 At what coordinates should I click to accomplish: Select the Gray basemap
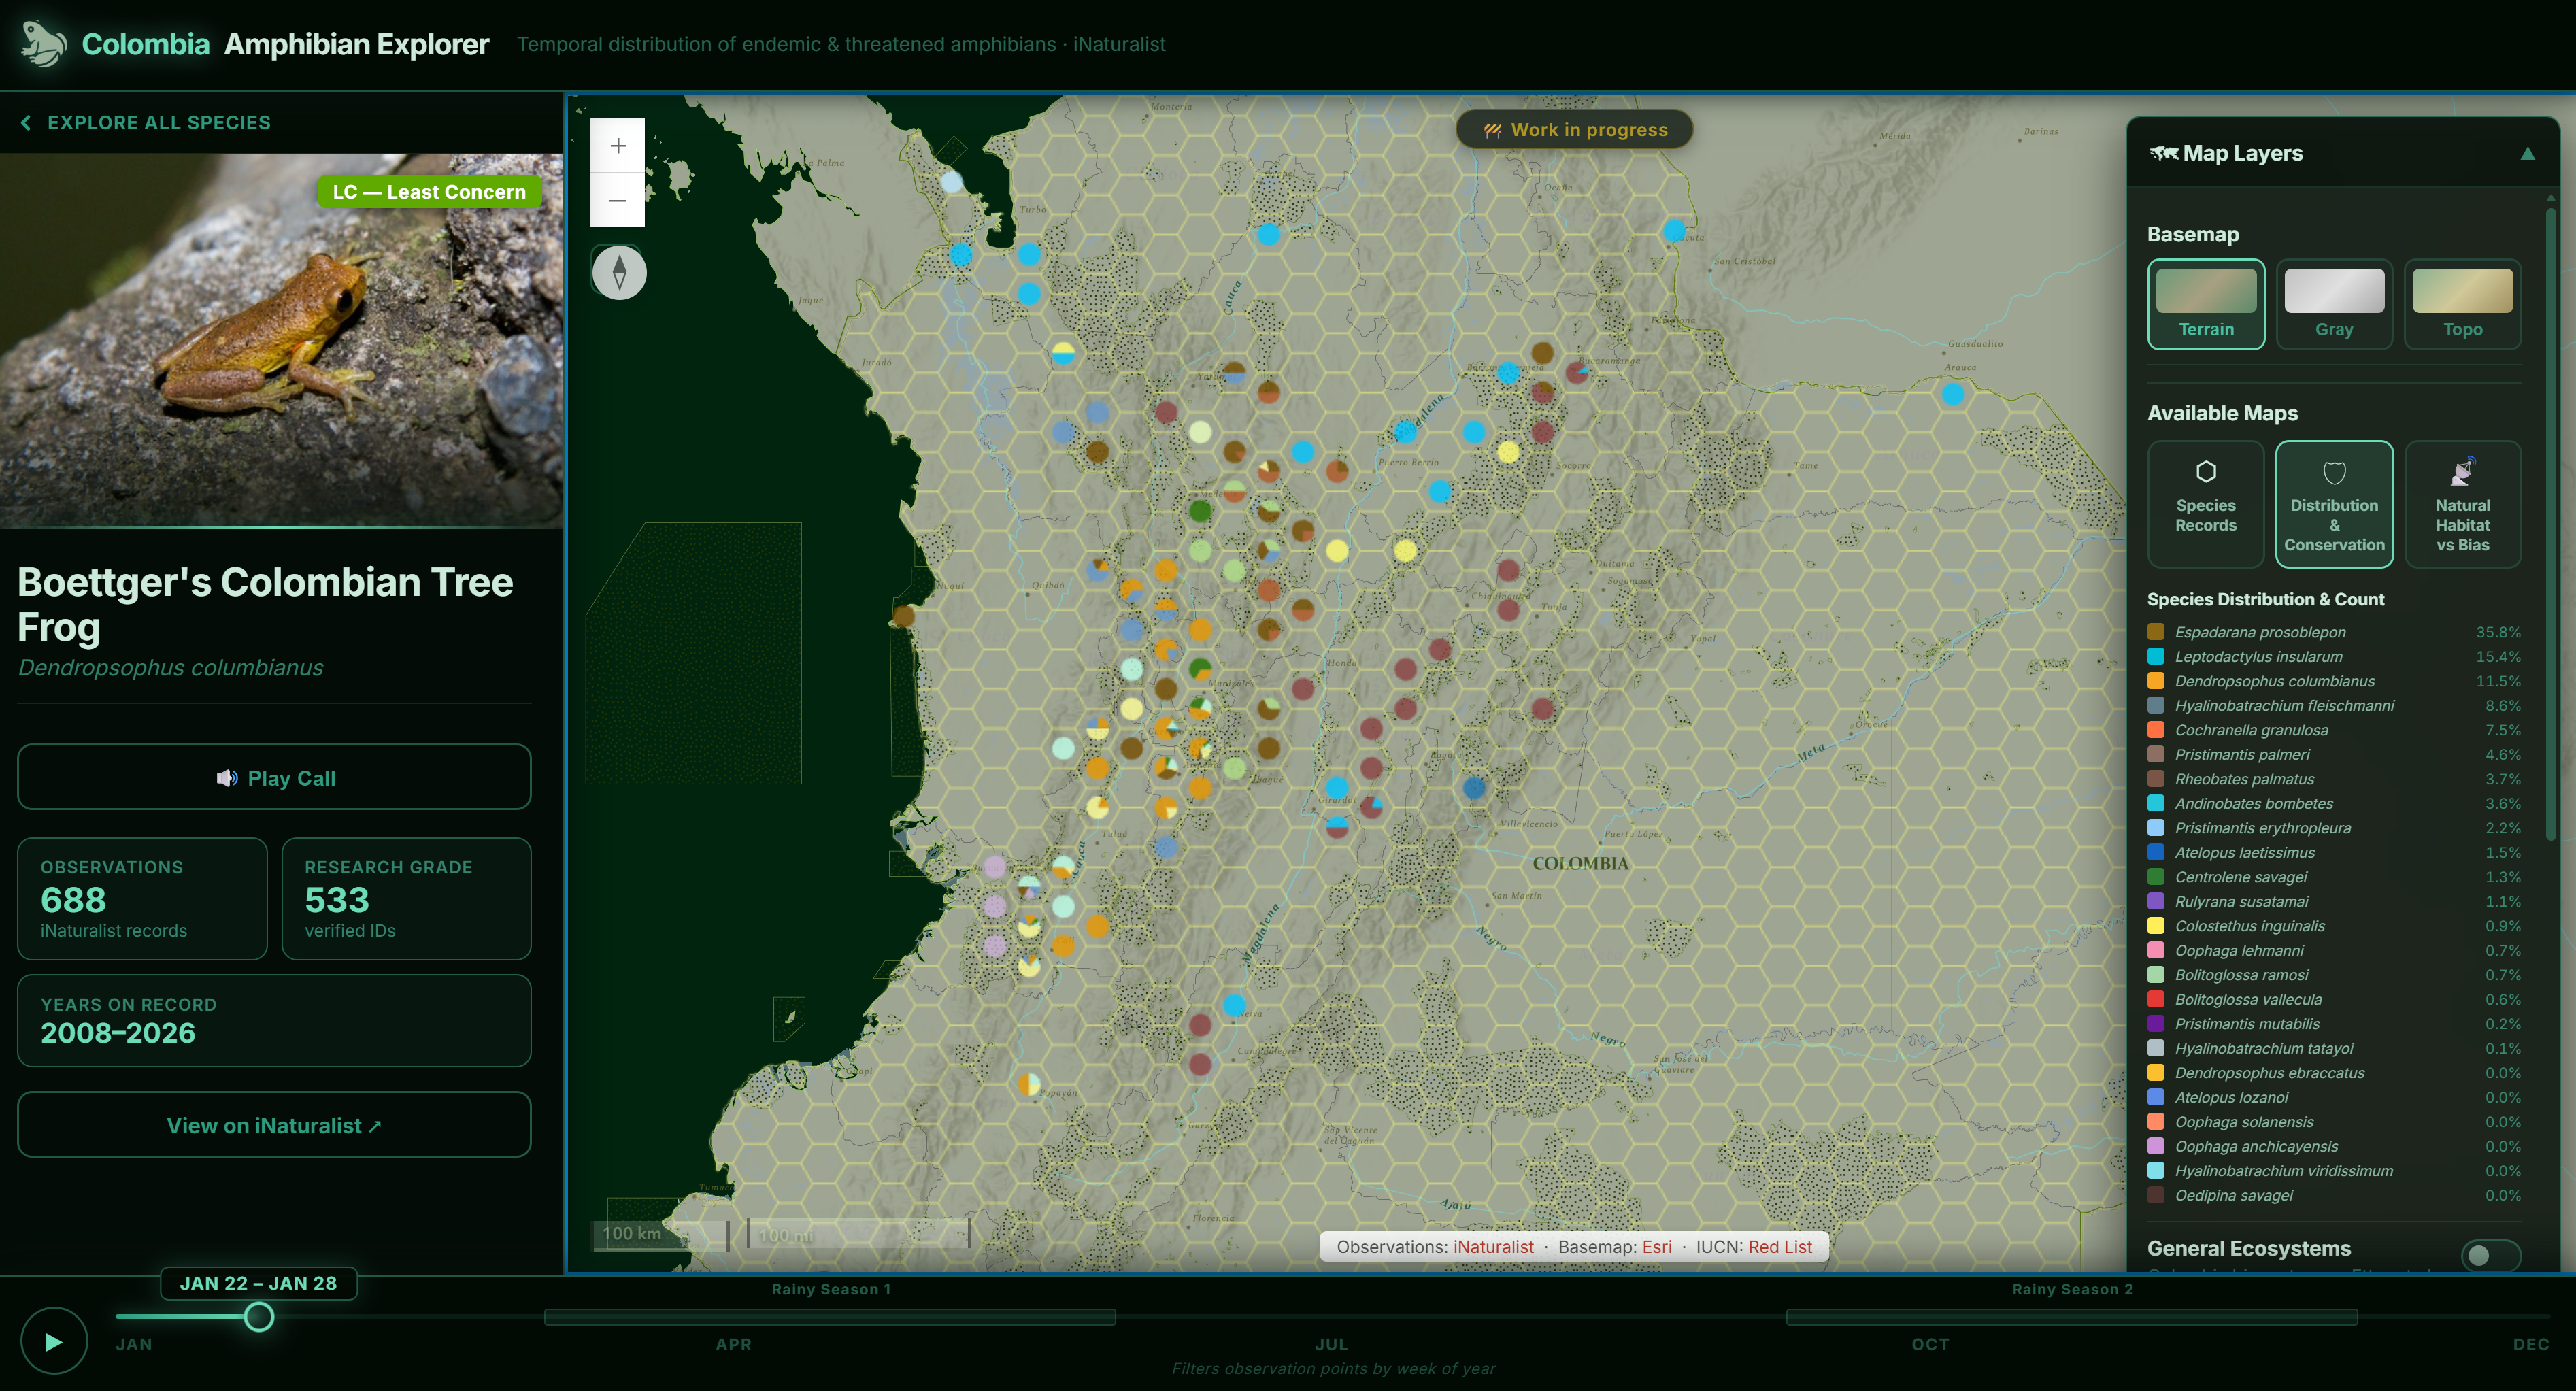pos(2334,304)
